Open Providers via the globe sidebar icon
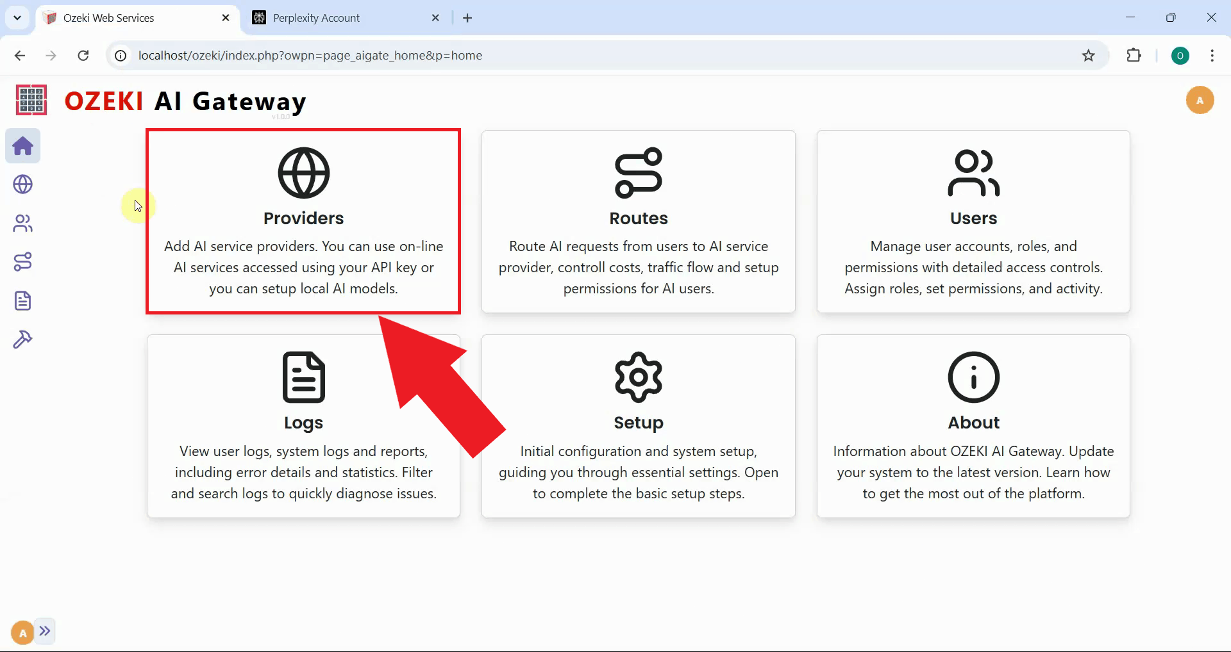The image size is (1231, 652). coord(22,184)
